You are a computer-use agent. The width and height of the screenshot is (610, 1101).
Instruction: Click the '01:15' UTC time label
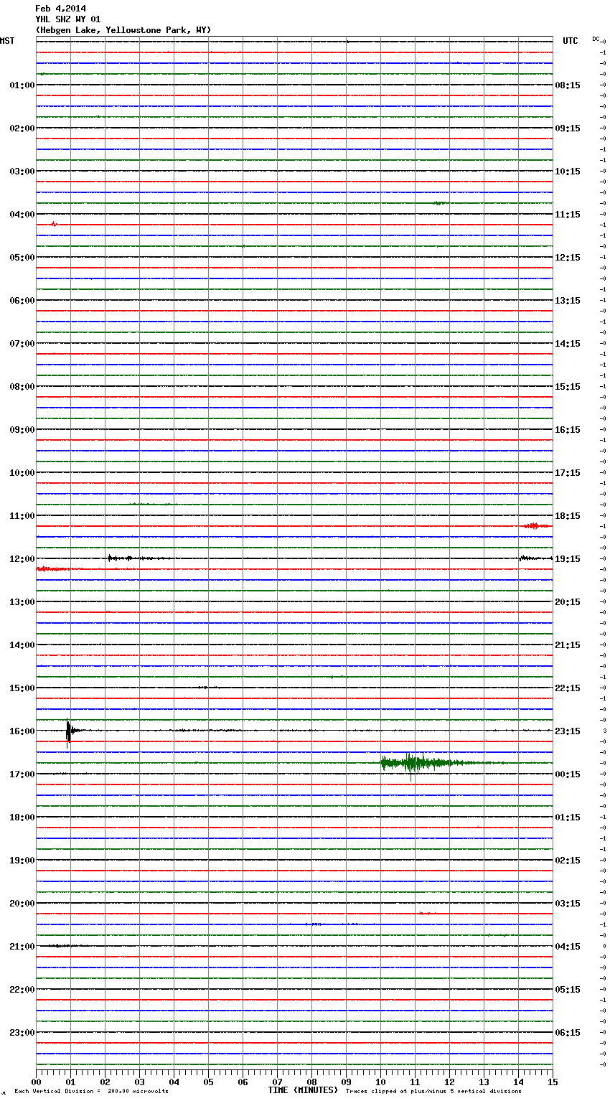point(568,817)
